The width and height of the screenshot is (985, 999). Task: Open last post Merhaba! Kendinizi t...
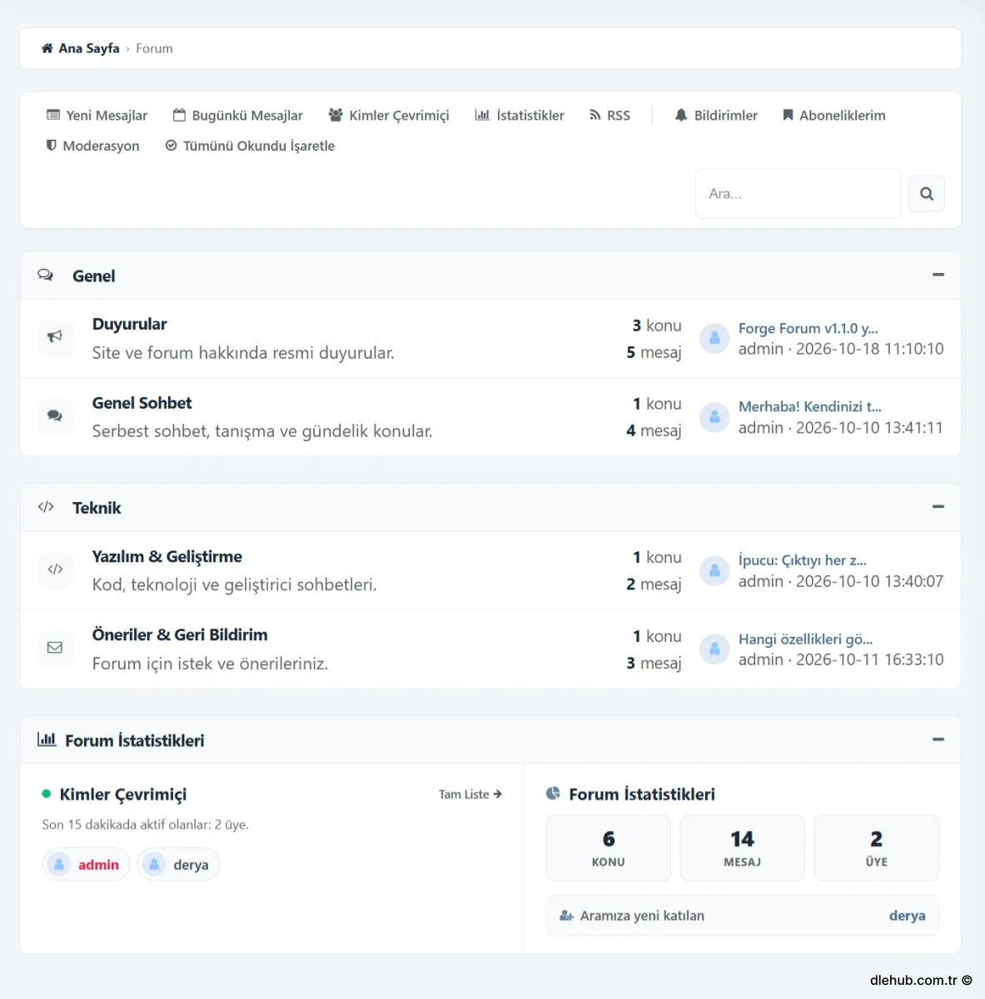coord(810,406)
